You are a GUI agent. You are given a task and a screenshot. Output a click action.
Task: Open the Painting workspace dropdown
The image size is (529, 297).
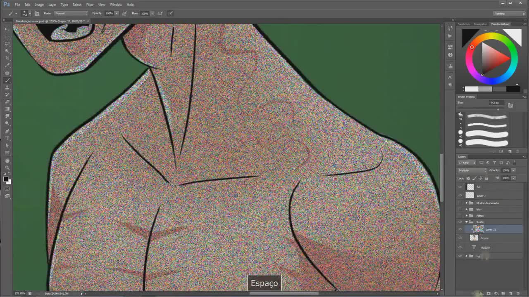tap(509, 14)
